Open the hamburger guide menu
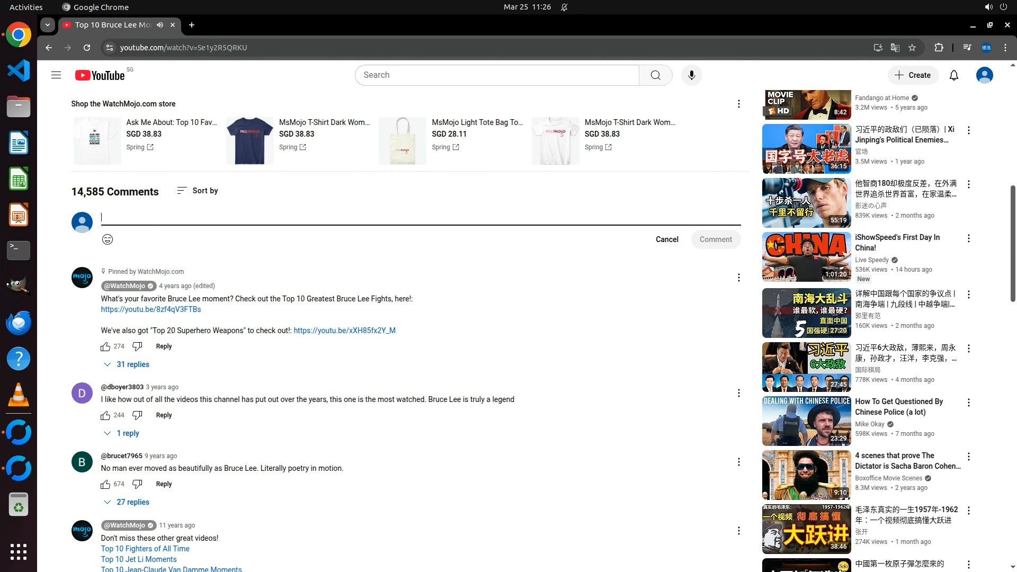The height and width of the screenshot is (572, 1017). click(56, 75)
